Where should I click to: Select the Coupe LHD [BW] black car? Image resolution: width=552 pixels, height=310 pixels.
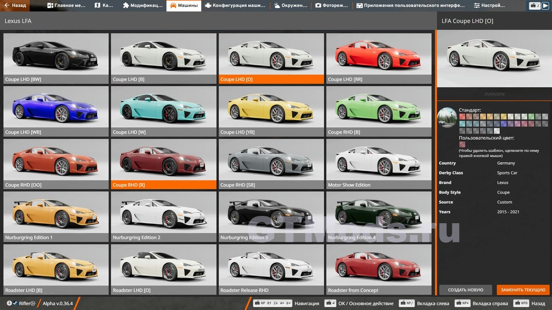pyautogui.click(x=56, y=59)
